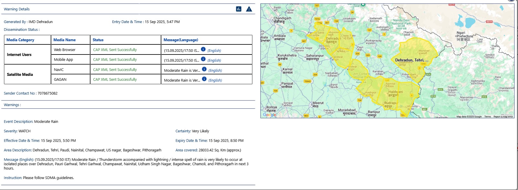
Task: Click Mobile App's CAP XML Sent Successfully status
Action: 115,59
